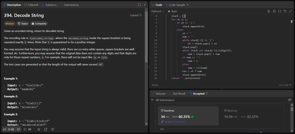The height and width of the screenshot is (134, 295).
Task: Click the Analyze Complexity link
Action: (x=173, y=122)
